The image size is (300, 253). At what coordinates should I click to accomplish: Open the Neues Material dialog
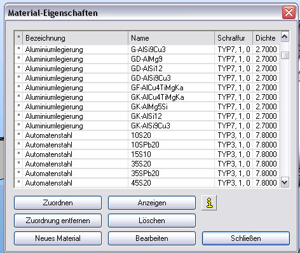pos(58,238)
